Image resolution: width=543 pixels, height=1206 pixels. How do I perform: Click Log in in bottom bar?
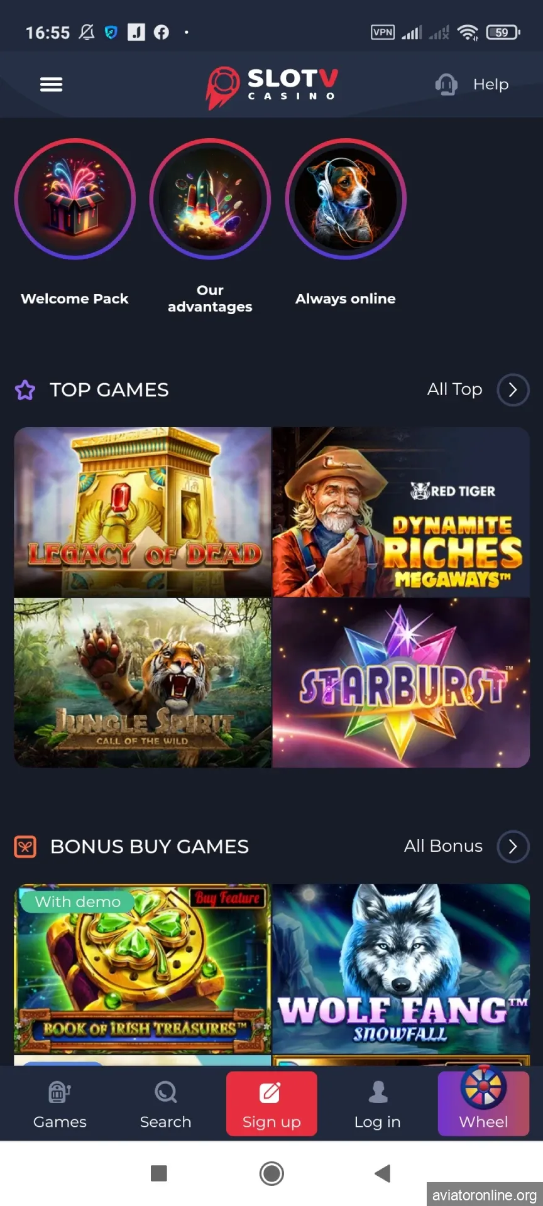point(377,1104)
